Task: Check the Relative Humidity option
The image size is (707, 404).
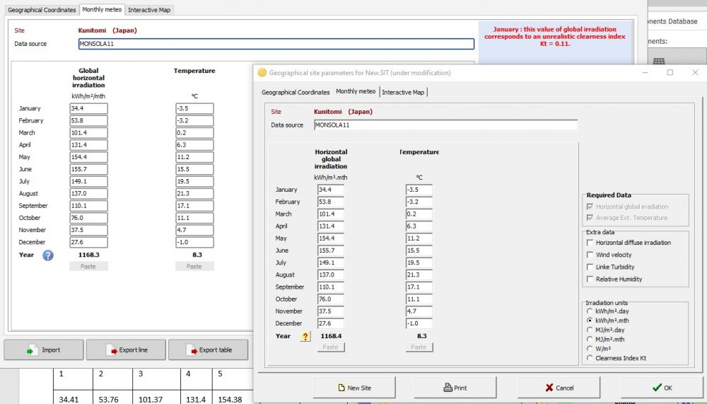Action: click(x=590, y=279)
